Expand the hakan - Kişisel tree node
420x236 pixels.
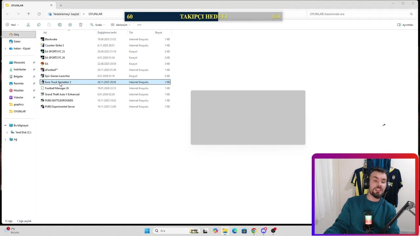(5, 49)
